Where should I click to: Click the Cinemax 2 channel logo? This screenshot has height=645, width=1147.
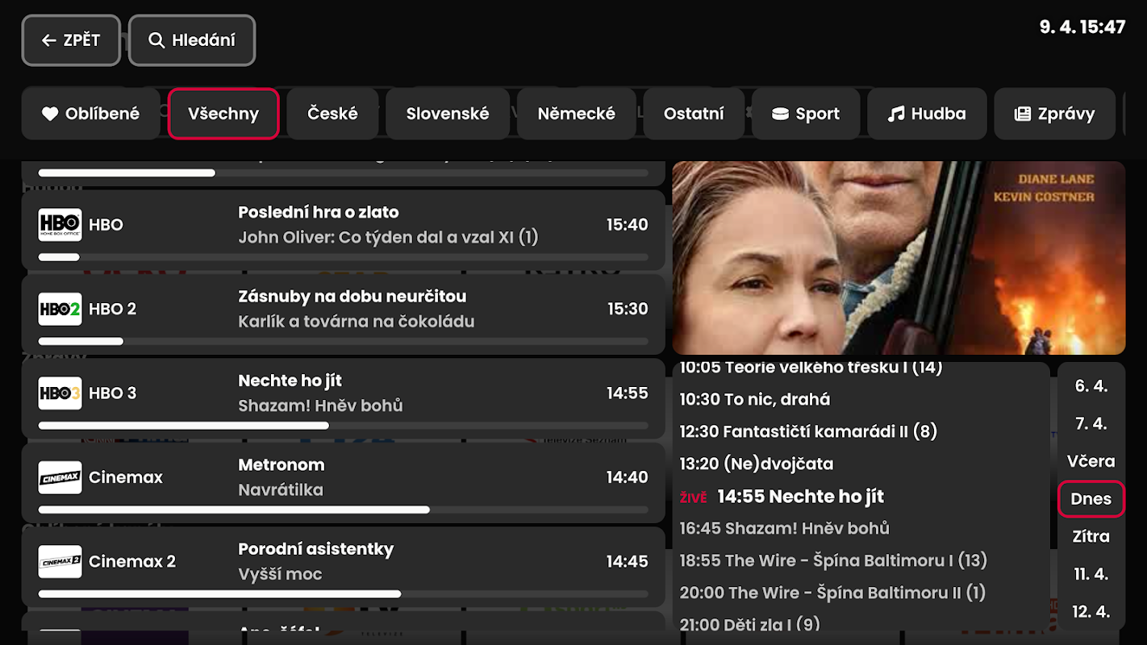(x=60, y=562)
